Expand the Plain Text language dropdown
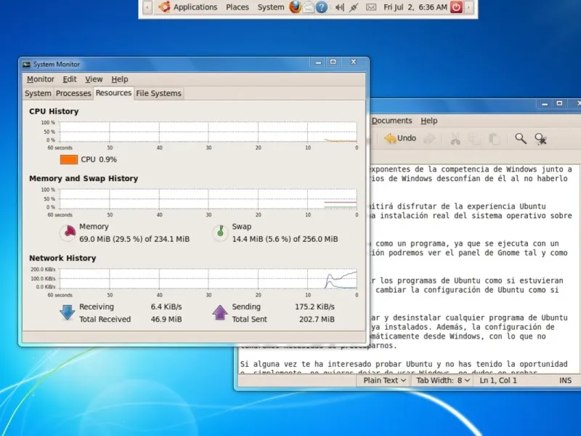Image resolution: width=581 pixels, height=436 pixels. pos(385,380)
